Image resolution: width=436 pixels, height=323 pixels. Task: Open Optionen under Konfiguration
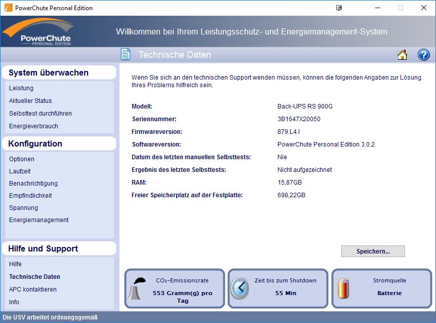pos(22,159)
